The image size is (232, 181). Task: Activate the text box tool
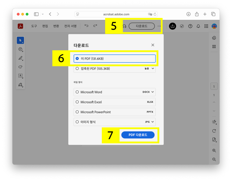coord(20,76)
